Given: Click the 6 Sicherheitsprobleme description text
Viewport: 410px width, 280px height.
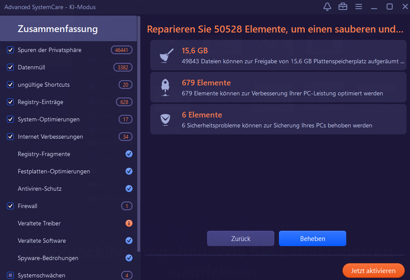Looking at the screenshot, I should (x=277, y=125).
